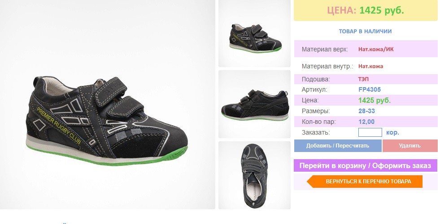Click the pair count value 12,00
The height and width of the screenshot is (224, 440).
coord(366,122)
